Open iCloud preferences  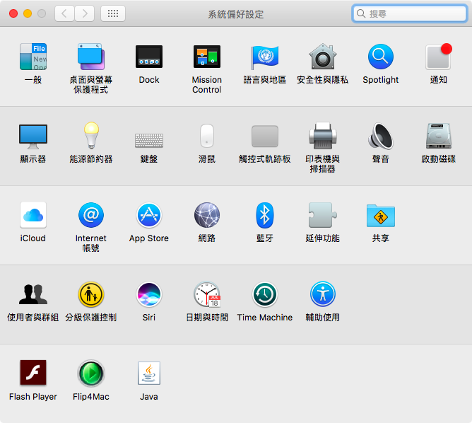[x=33, y=215]
